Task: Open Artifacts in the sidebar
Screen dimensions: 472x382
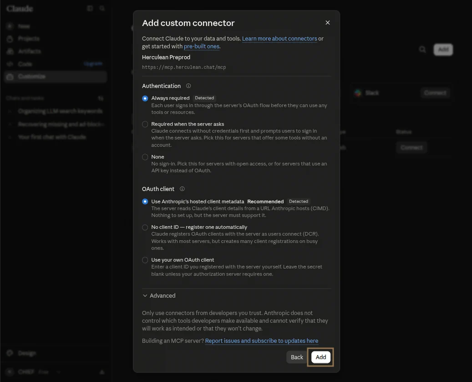Action: [29, 51]
